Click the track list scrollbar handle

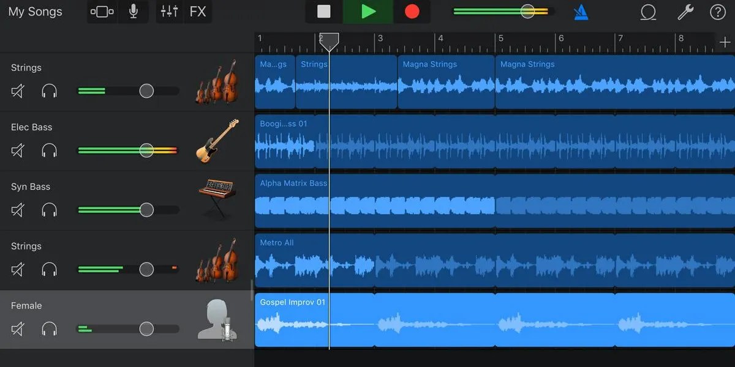252,291
